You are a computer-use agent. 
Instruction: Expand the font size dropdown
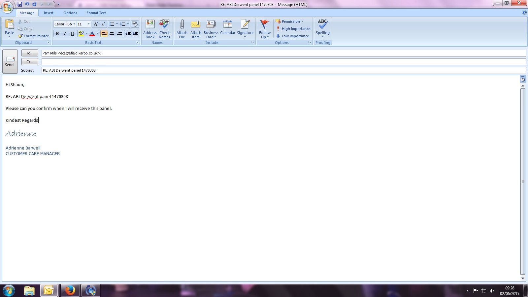(88, 24)
